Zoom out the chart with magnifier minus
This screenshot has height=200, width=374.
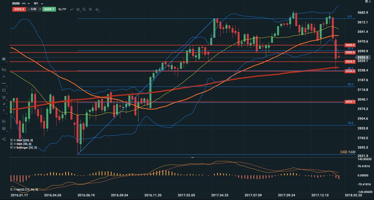[84, 9]
